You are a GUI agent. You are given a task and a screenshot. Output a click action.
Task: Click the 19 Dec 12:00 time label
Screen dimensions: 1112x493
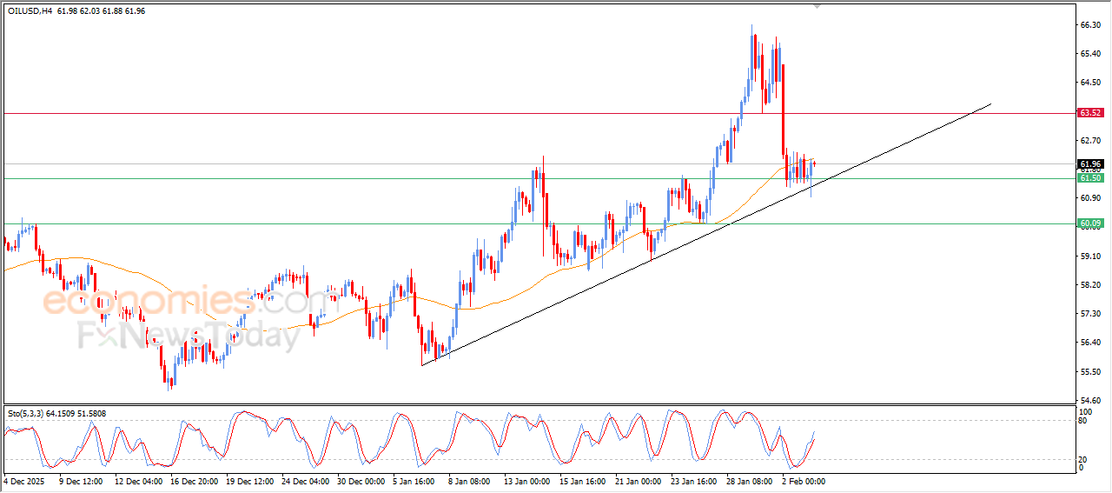[252, 480]
